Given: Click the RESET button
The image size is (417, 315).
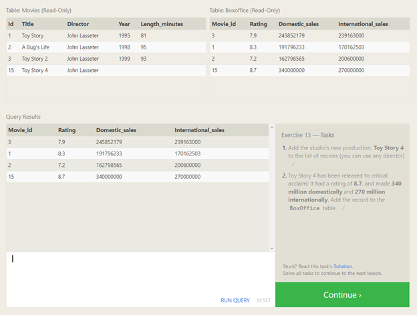Looking at the screenshot, I should tap(264, 300).
